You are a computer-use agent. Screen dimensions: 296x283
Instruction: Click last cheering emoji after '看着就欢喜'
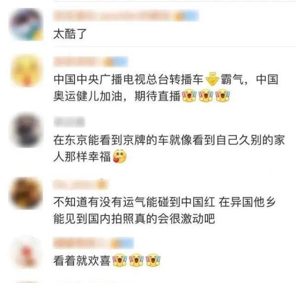pyautogui.click(x=153, y=260)
